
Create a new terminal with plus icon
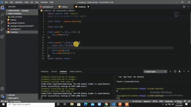click(170, 71)
